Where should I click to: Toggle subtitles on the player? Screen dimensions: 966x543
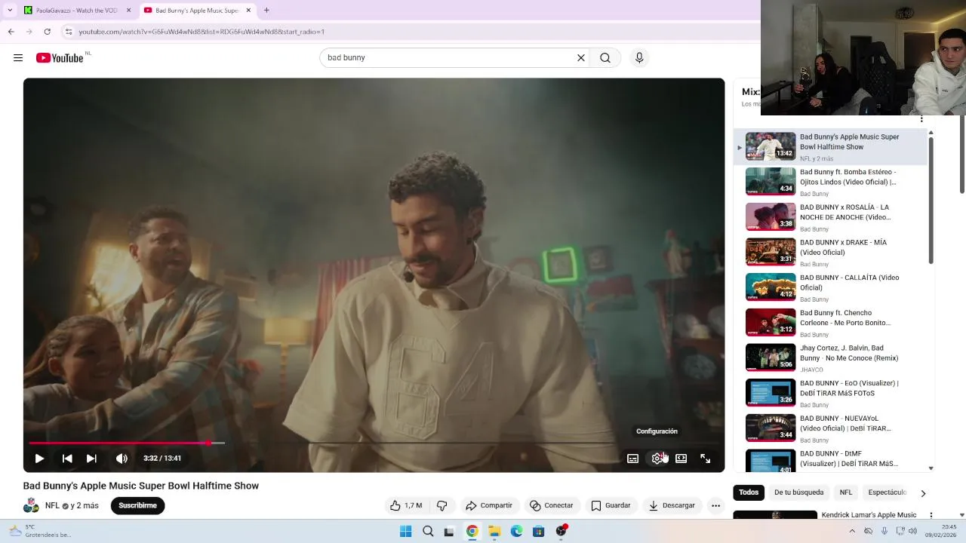(633, 459)
